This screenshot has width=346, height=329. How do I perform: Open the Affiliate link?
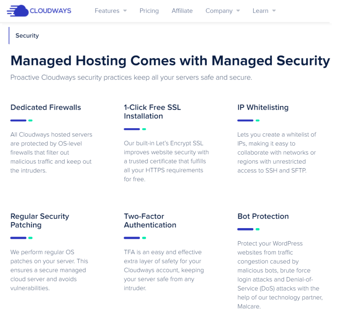[182, 11]
